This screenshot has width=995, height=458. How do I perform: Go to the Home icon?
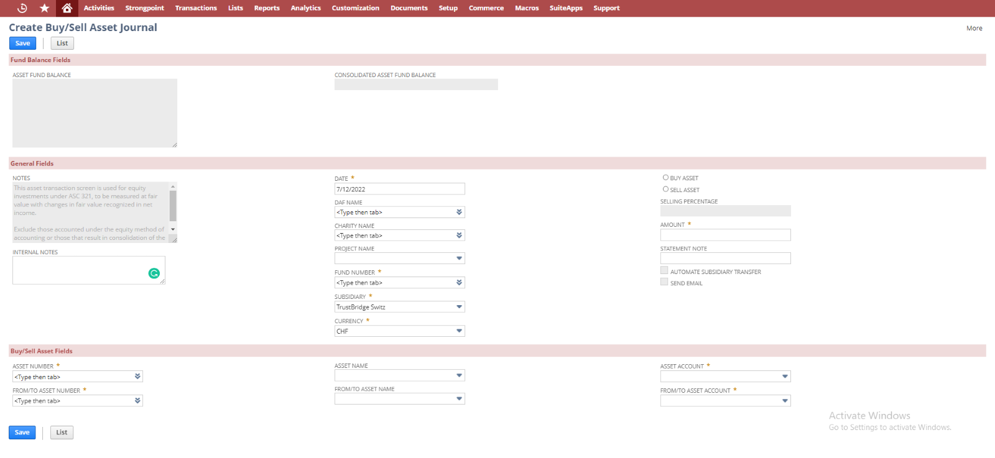(67, 8)
